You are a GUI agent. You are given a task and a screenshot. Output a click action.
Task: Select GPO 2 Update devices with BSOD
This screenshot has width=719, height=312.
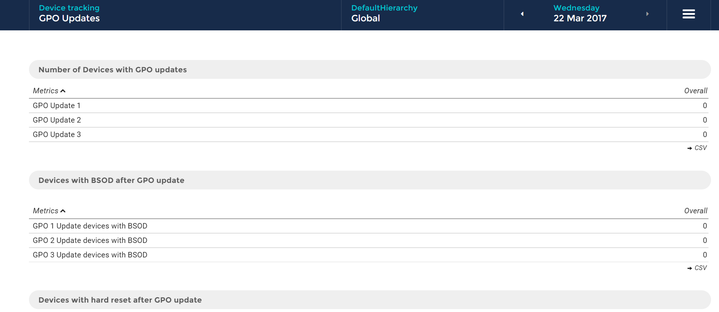click(x=369, y=240)
